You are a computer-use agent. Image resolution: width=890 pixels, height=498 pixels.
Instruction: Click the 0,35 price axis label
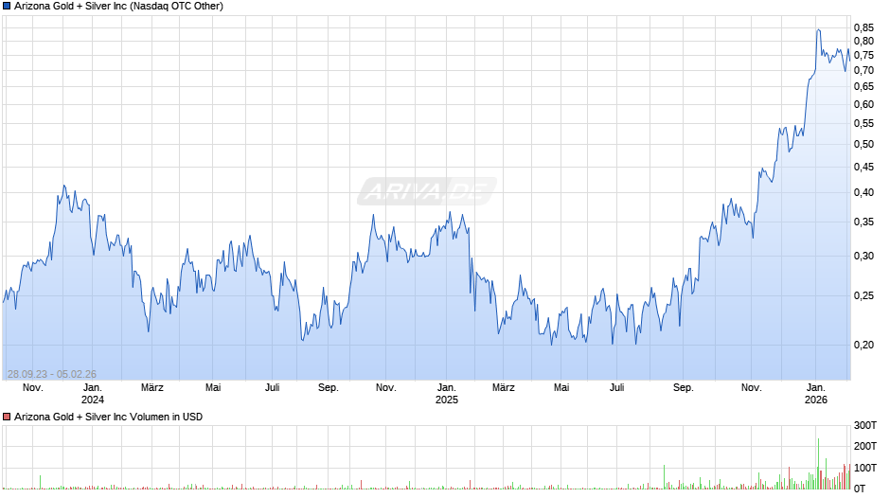[863, 222]
